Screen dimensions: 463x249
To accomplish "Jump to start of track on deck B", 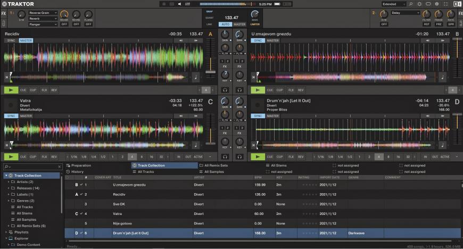I will [x=253, y=77].
